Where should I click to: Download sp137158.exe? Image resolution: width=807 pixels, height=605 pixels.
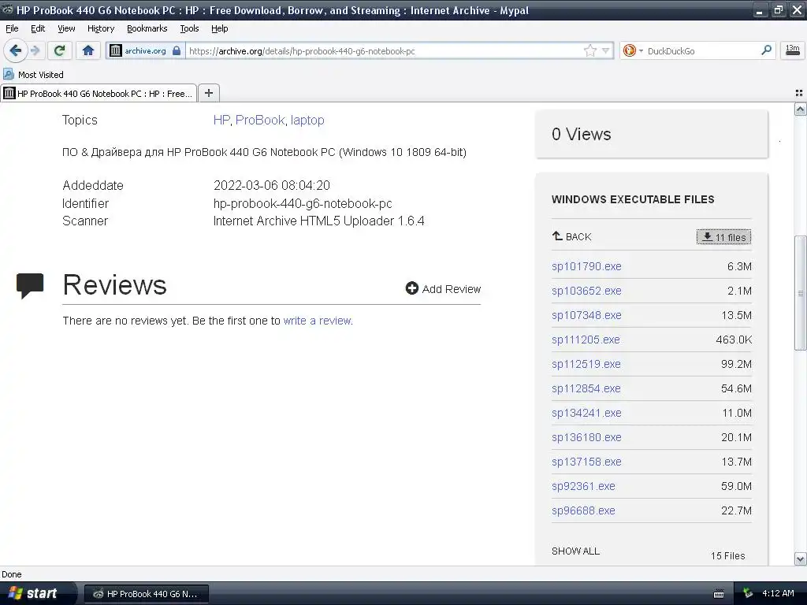[586, 462]
